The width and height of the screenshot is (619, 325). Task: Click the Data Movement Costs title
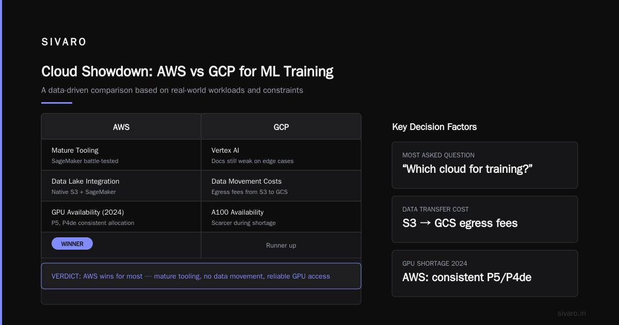click(247, 182)
